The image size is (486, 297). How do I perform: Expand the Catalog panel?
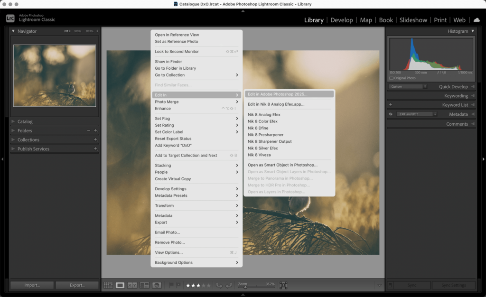[x=13, y=121]
